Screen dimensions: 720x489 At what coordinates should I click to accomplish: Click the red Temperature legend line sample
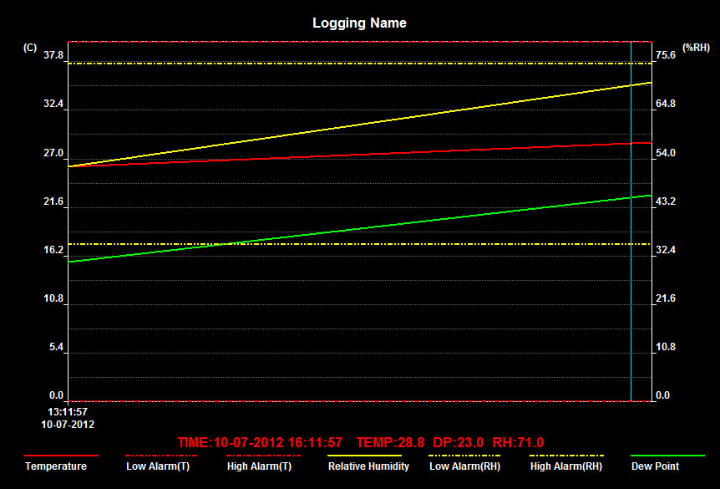click(61, 456)
